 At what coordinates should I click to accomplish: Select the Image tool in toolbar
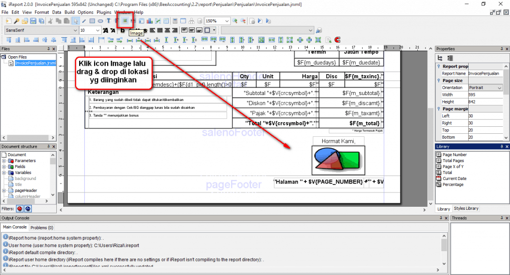click(126, 21)
